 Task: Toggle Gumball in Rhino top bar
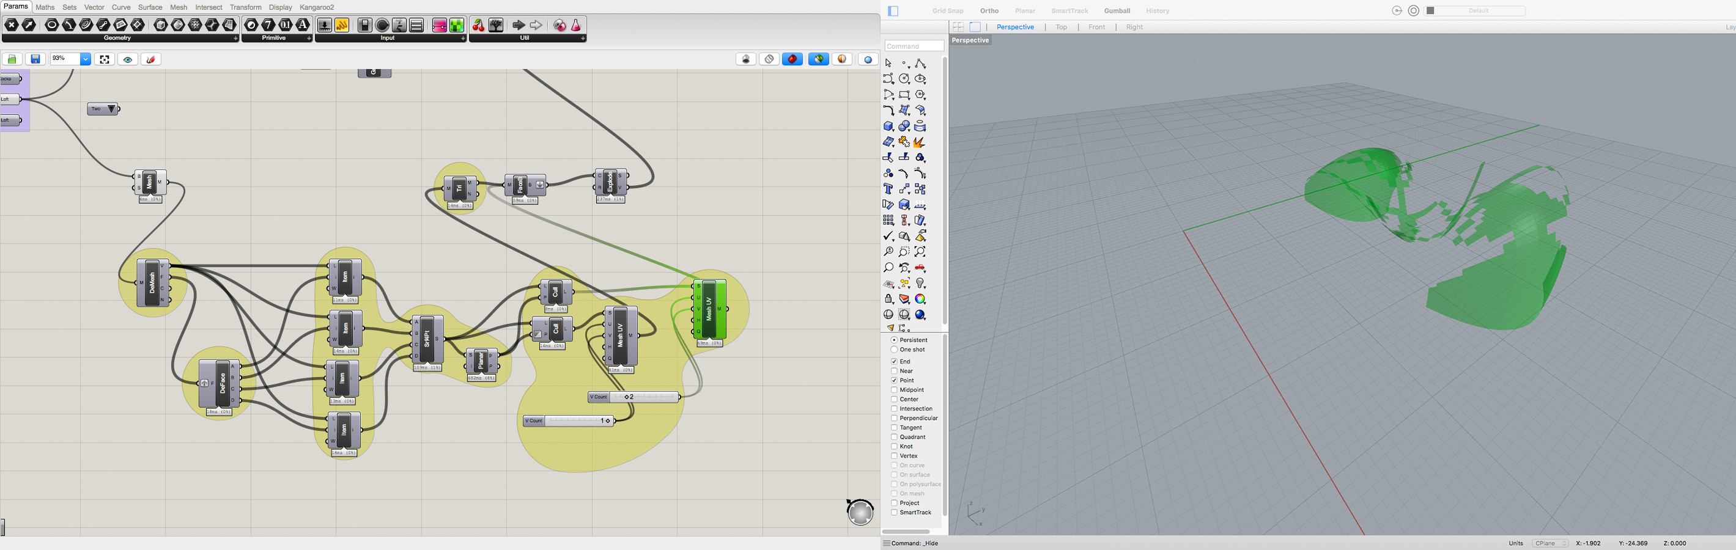pyautogui.click(x=1117, y=11)
